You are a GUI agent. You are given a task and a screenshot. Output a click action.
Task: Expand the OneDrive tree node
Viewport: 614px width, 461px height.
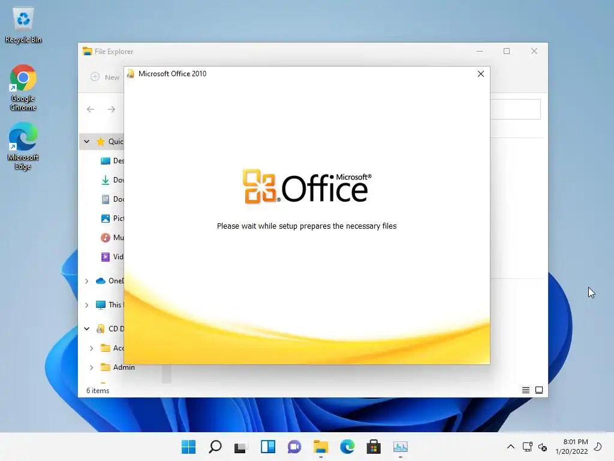(x=86, y=281)
